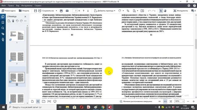Switch to continuous page scrolling view

coord(38,101)
